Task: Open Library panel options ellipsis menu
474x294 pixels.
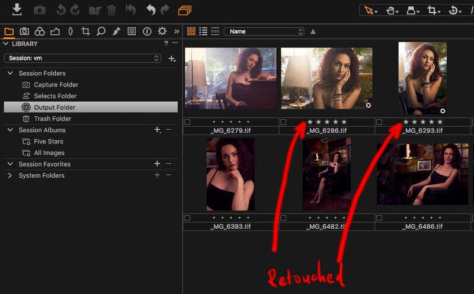Action: pyautogui.click(x=175, y=43)
